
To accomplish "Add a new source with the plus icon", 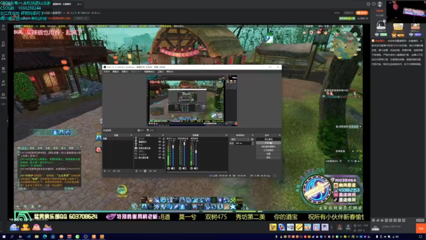I will click(136, 171).
